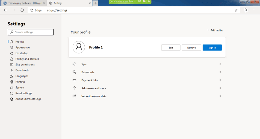This screenshot has width=260, height=139.
Task: Open Appearance settings section
Action: (23, 47)
